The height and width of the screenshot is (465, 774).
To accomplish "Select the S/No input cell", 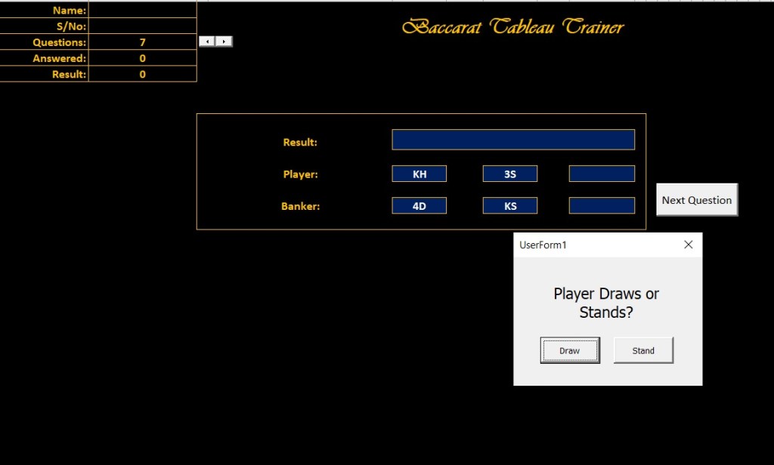I will tap(142, 26).
